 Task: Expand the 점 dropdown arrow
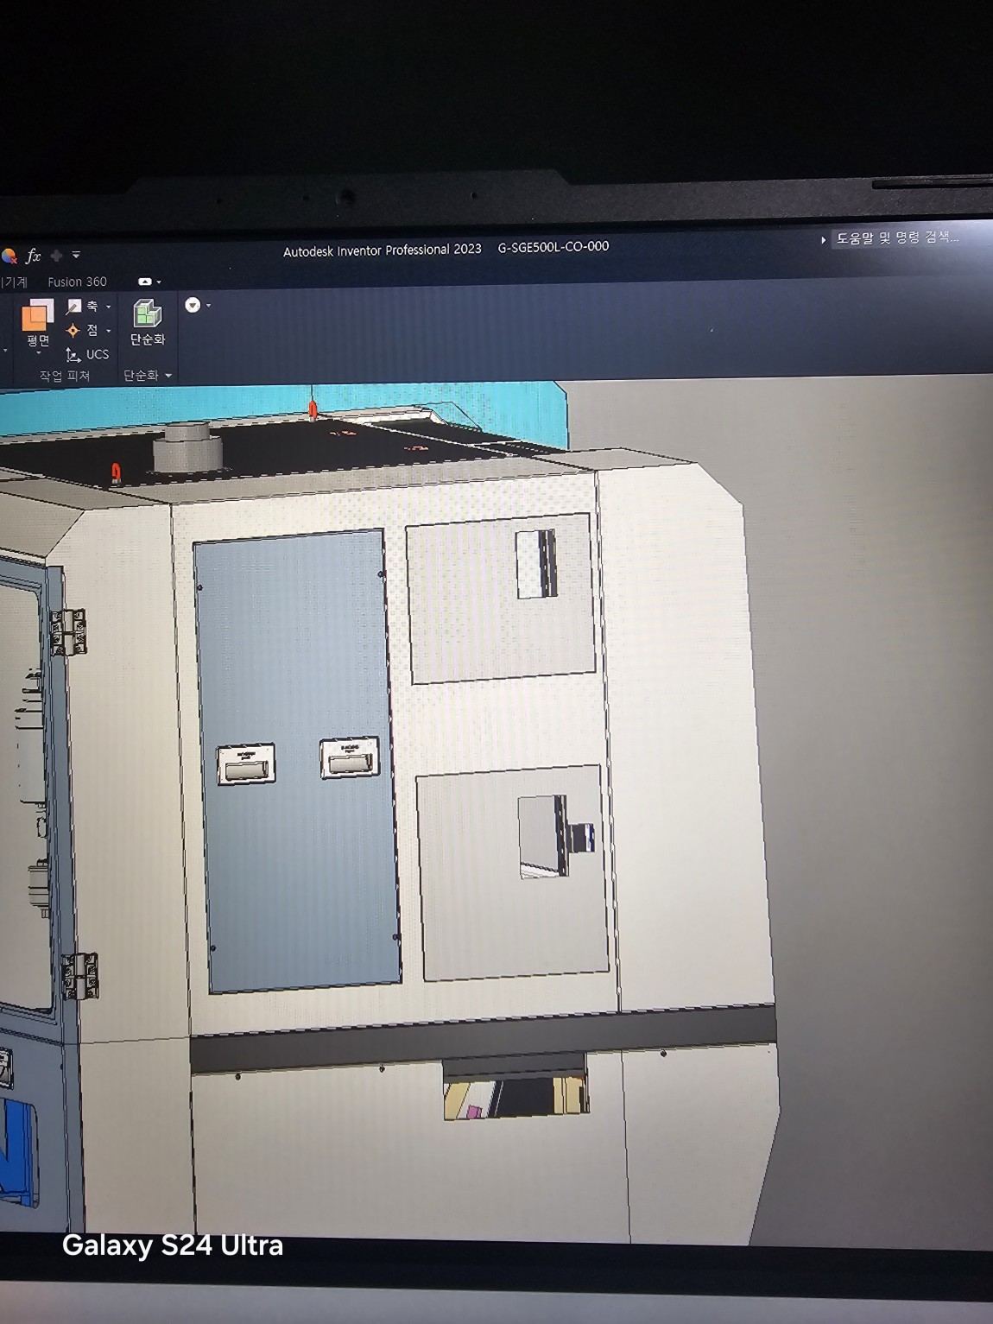point(109,331)
